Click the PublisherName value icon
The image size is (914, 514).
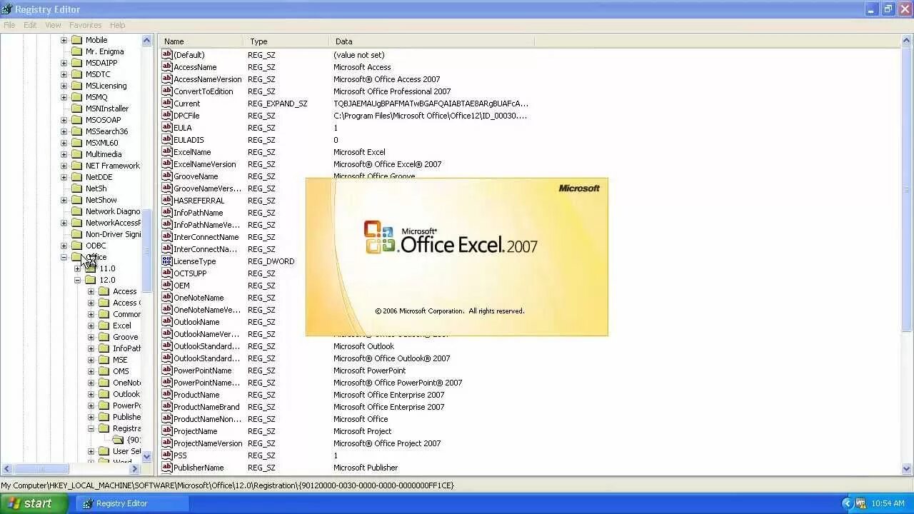167,468
